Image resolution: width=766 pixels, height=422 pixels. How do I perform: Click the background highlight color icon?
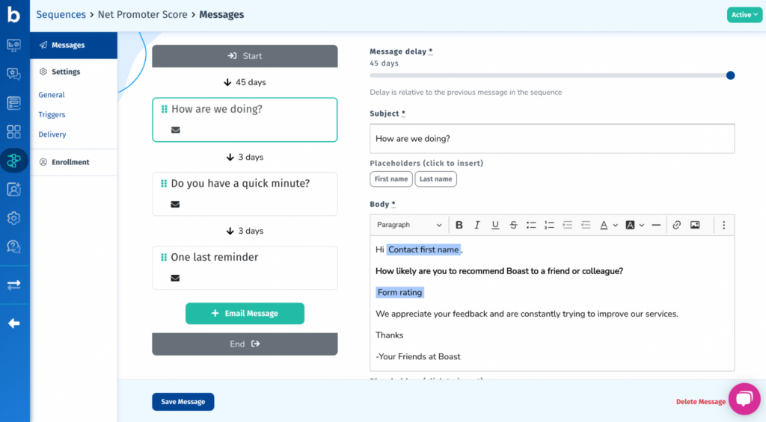630,225
